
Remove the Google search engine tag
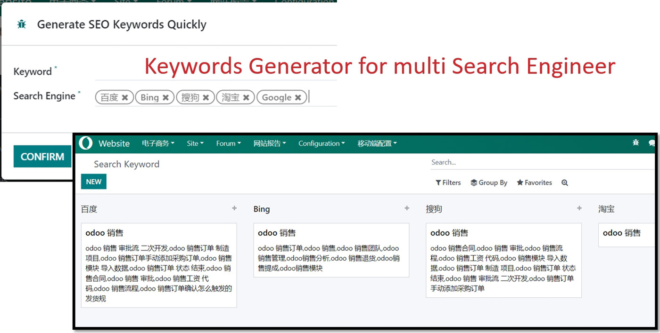pyautogui.click(x=298, y=97)
